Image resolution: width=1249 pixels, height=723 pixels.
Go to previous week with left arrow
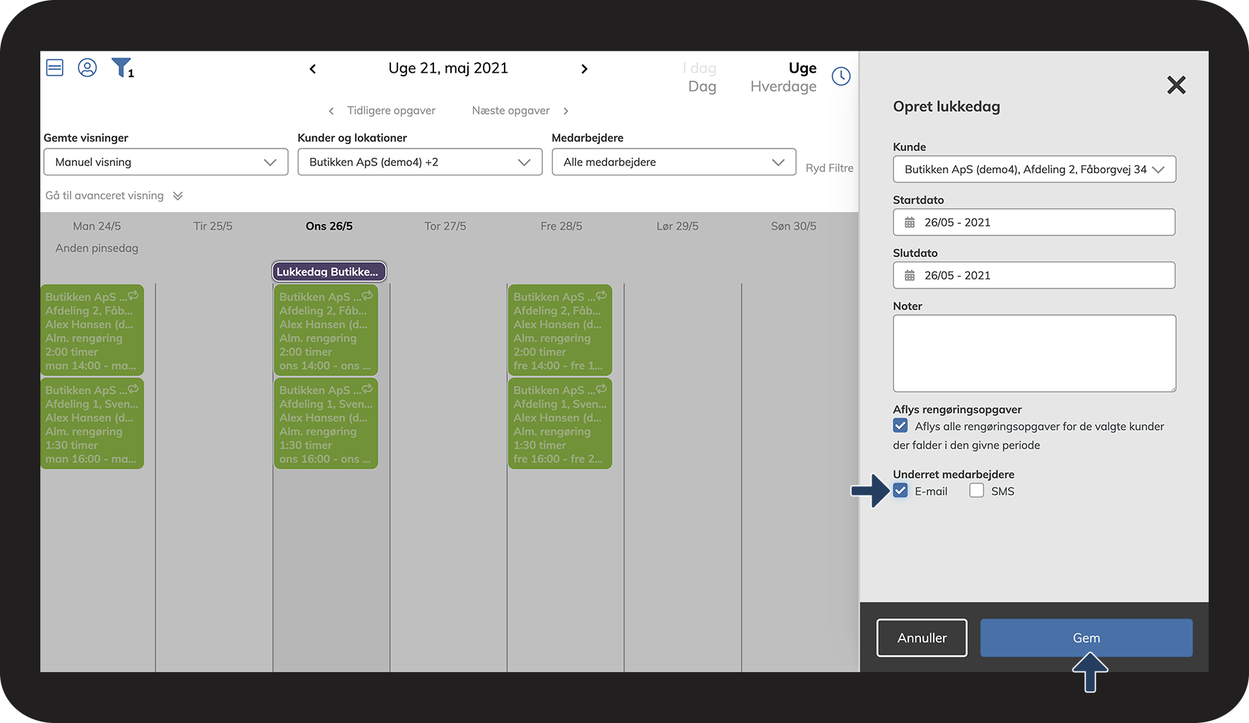(312, 69)
